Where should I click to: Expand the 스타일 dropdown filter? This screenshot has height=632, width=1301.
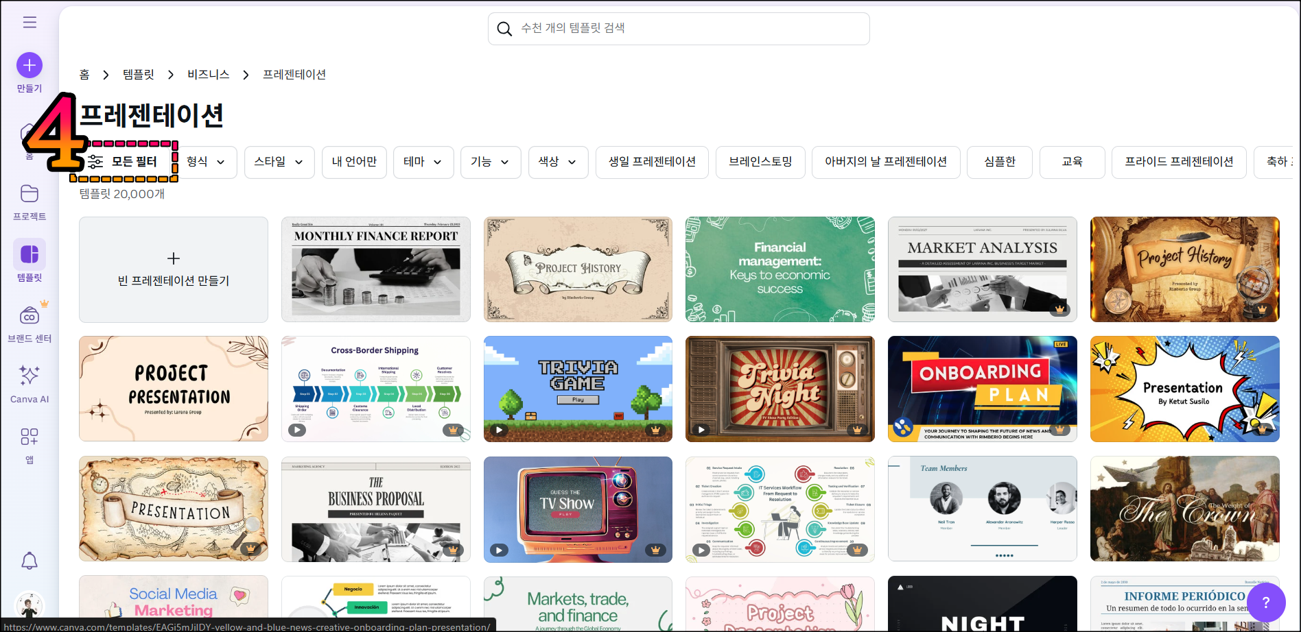click(279, 162)
